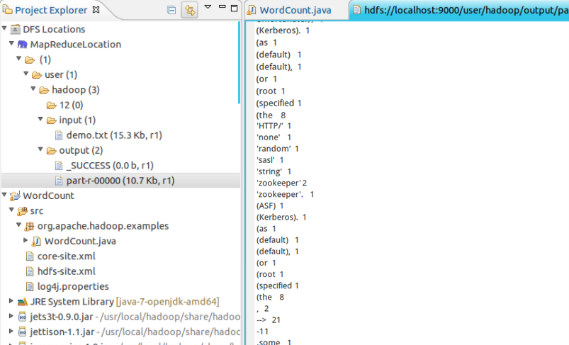Click WordCount.java icon in Project Explorer tree
Viewport: 569px width, 345px height.
[x=36, y=242]
